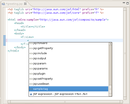Click the diamond icon beside JSP expression
Screen dimensions: 130x104
[31, 94]
